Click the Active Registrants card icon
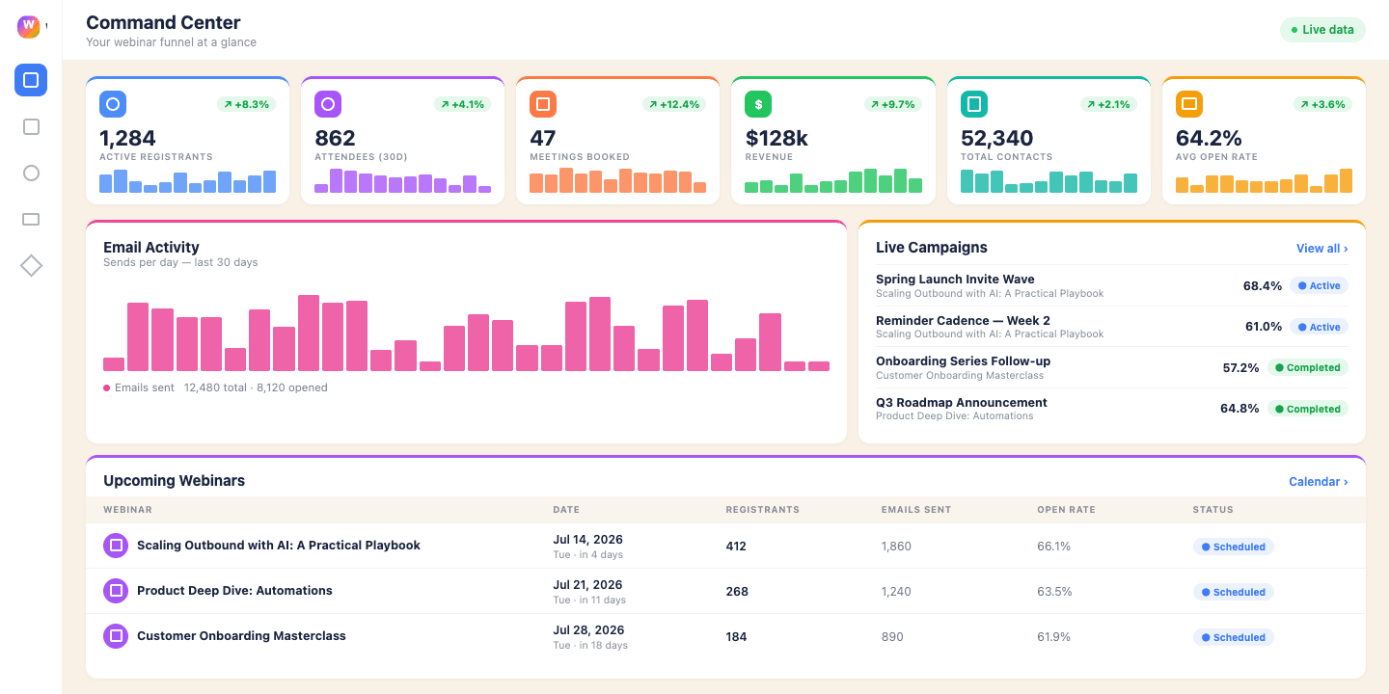 tap(113, 104)
